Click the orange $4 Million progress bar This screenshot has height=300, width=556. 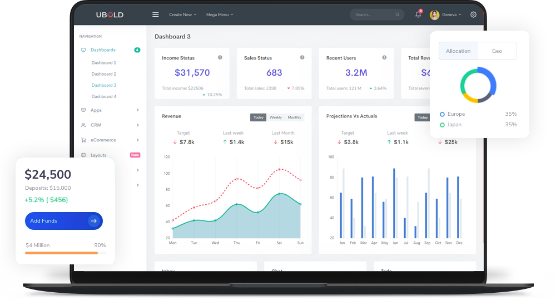[x=61, y=253]
